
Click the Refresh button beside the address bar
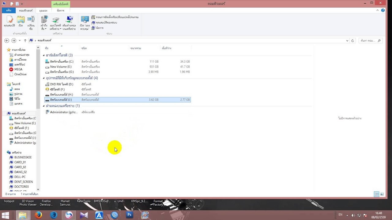tap(353, 40)
